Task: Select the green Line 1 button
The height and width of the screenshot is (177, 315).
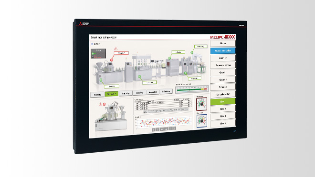Action: (x=223, y=101)
